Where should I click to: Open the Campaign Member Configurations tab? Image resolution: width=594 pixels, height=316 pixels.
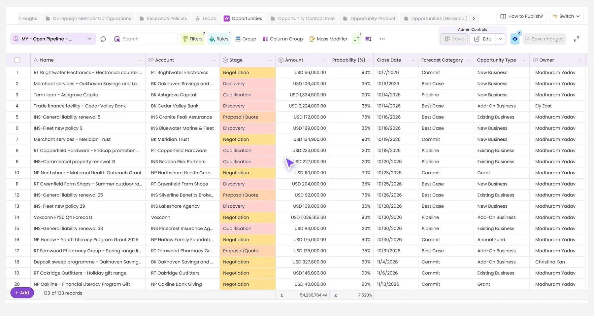point(88,18)
